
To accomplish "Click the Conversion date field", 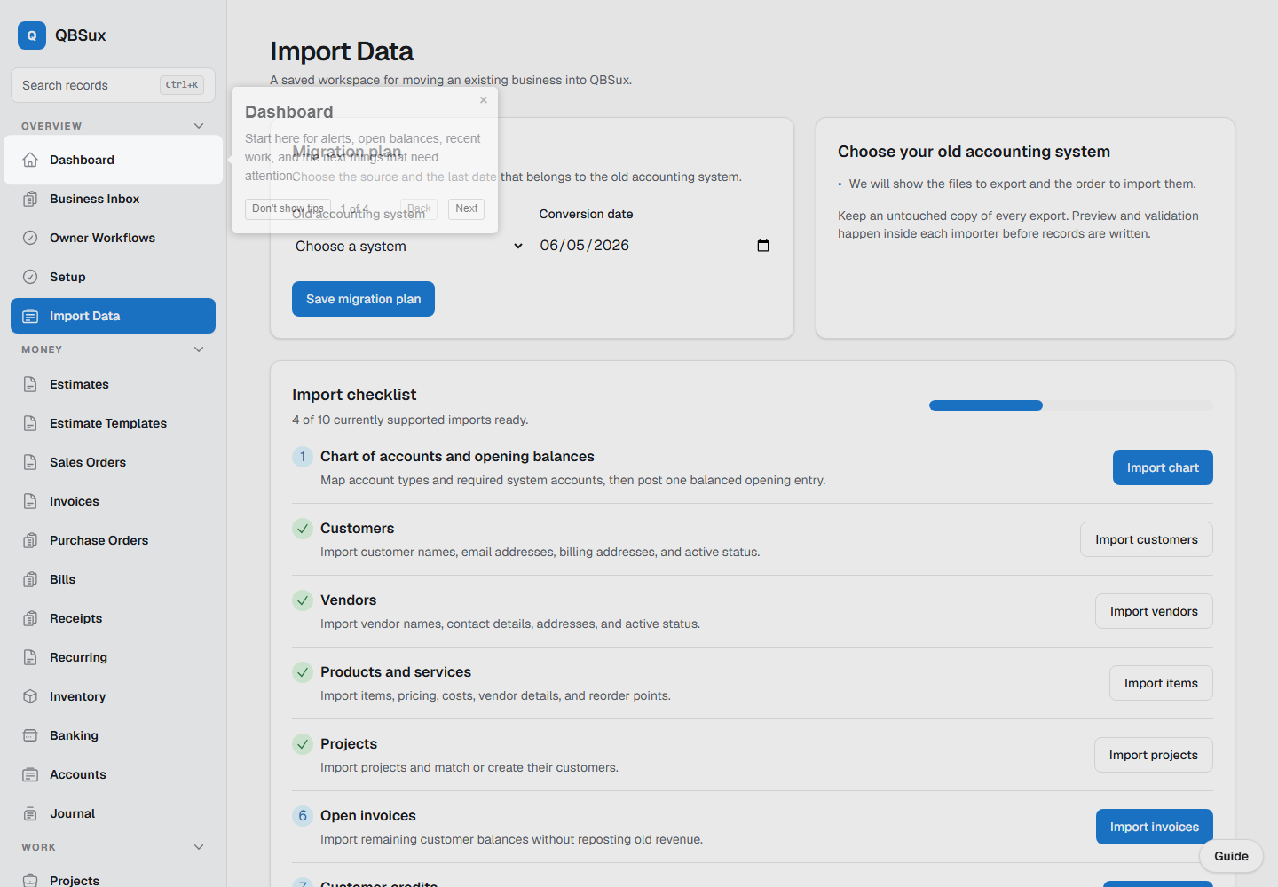I will (x=656, y=246).
